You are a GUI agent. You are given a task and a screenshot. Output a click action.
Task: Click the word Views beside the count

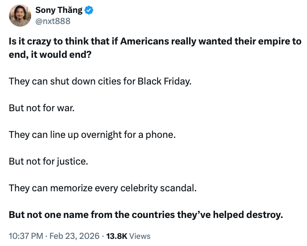coord(140,236)
